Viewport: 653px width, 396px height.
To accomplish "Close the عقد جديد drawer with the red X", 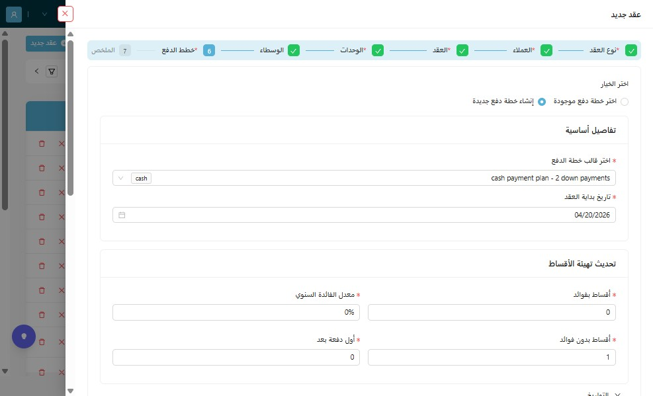I will point(65,14).
